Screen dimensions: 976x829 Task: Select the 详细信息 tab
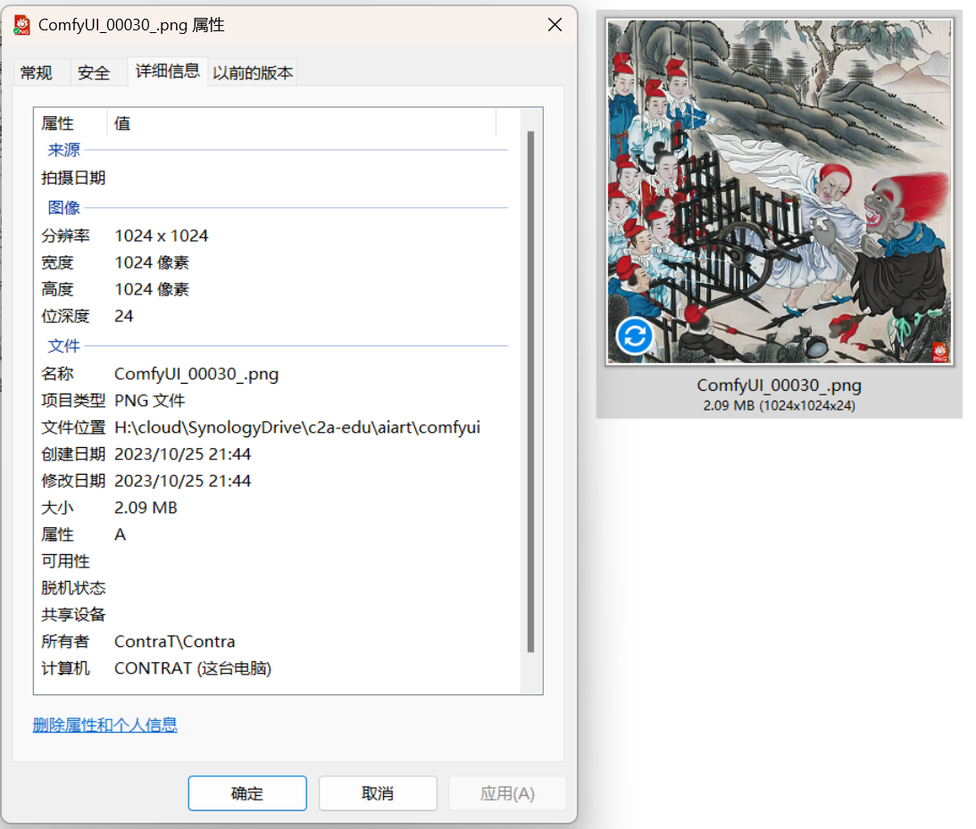pos(167,71)
